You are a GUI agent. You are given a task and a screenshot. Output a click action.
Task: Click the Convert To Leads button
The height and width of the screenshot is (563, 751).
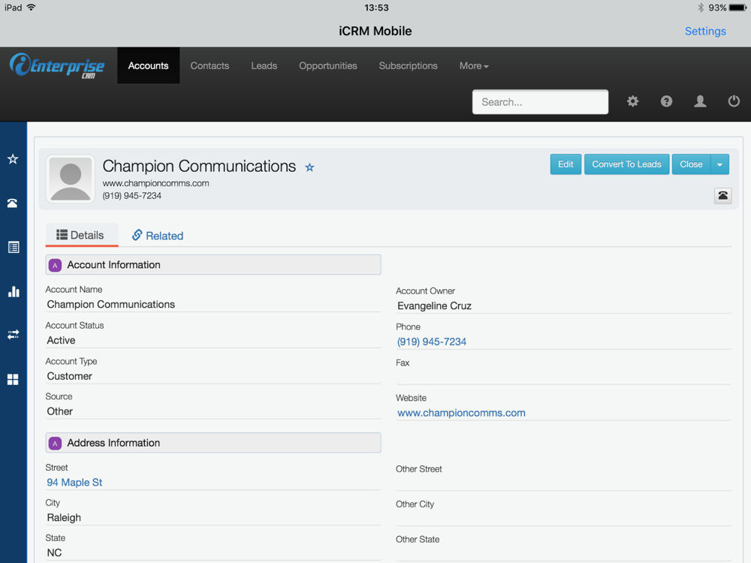coord(626,164)
